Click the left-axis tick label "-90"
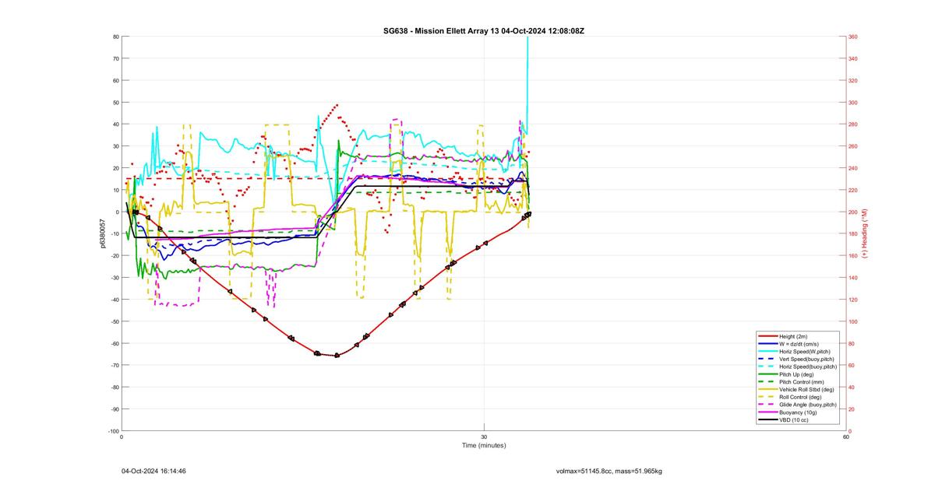935x484 pixels. (115, 409)
